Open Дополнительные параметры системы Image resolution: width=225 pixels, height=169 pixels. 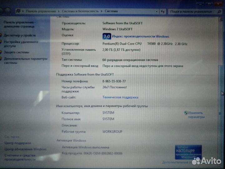coord(26,61)
